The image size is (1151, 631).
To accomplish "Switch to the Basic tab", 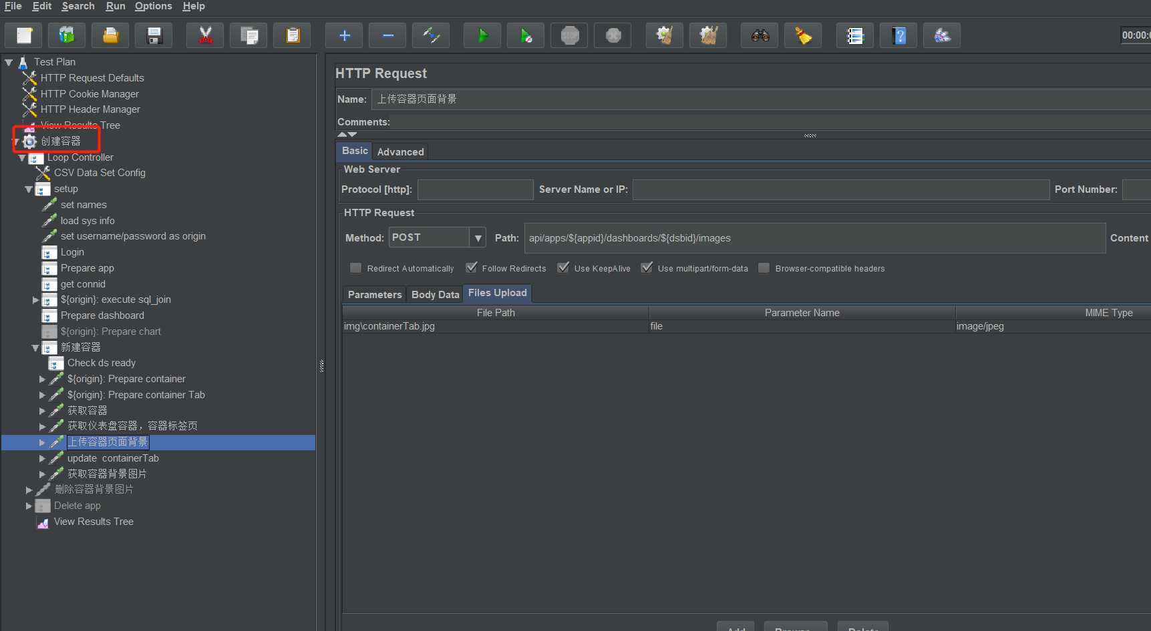I will click(355, 151).
